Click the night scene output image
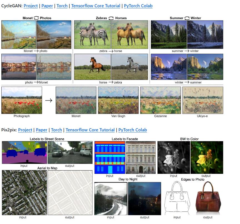 [144, 199]
